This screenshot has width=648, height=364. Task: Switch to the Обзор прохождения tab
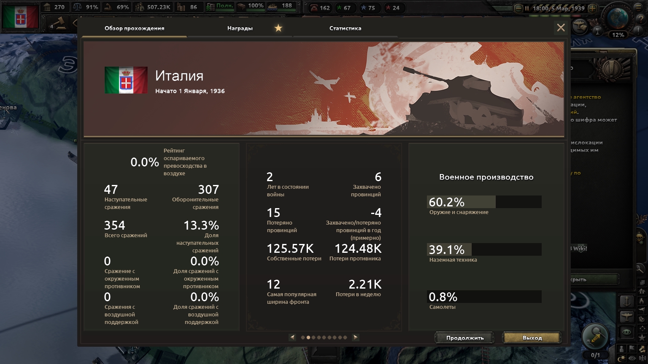click(134, 28)
